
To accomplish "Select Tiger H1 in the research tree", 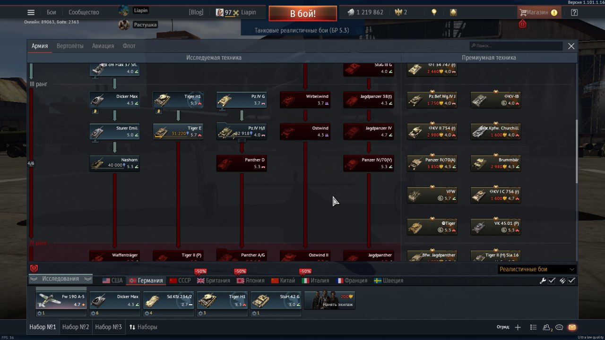I will point(178,100).
